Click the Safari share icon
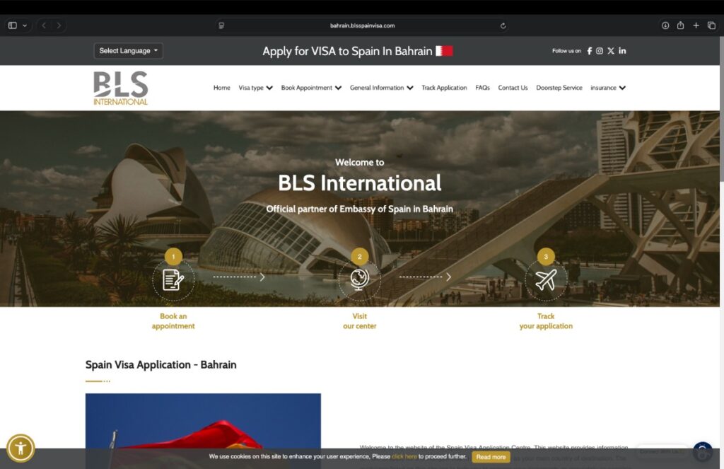The width and height of the screenshot is (724, 469). pyautogui.click(x=681, y=25)
